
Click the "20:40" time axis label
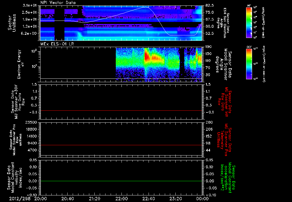pos(68,199)
